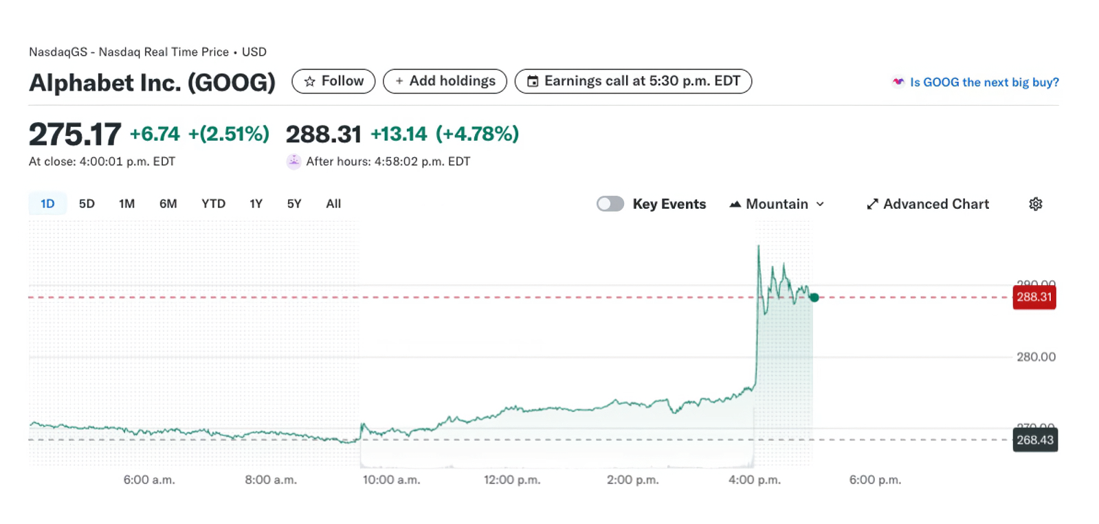The height and width of the screenshot is (524, 1099).
Task: Select the 6M time range tab
Action: [x=168, y=203]
